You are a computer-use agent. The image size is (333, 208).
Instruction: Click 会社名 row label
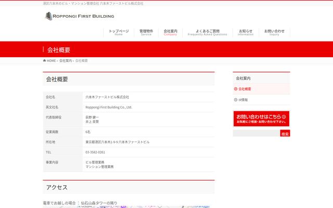pos(50,97)
